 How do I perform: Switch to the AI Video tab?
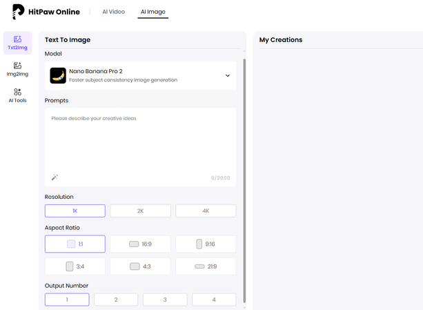pyautogui.click(x=113, y=12)
